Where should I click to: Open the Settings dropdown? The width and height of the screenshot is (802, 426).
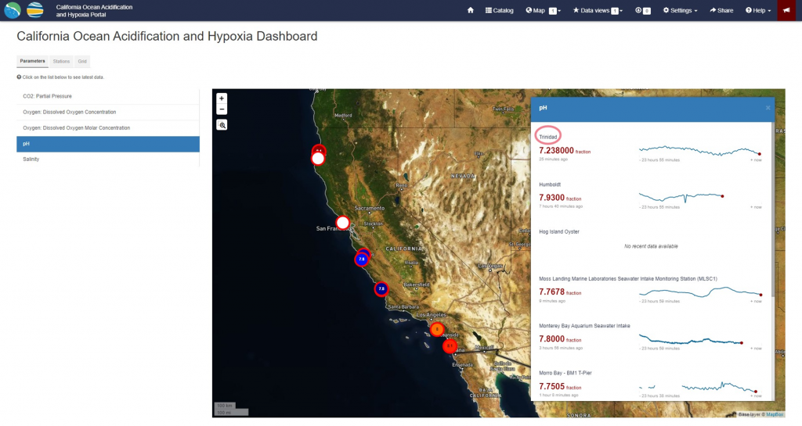tap(680, 10)
